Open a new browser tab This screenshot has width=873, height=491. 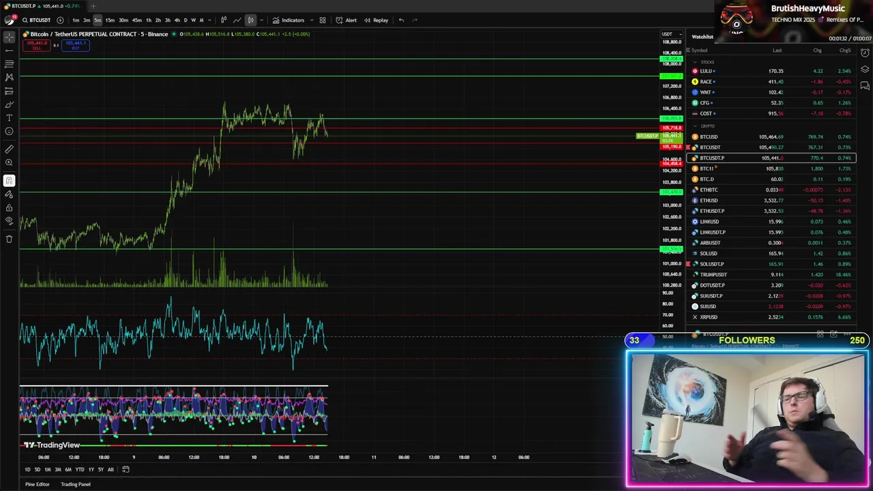[93, 5]
